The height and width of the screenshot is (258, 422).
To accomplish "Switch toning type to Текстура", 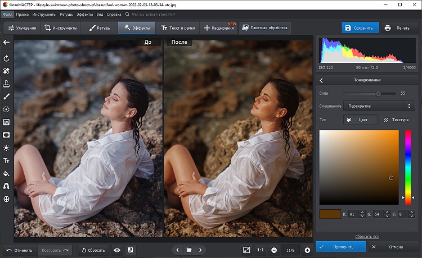I will coord(396,119).
